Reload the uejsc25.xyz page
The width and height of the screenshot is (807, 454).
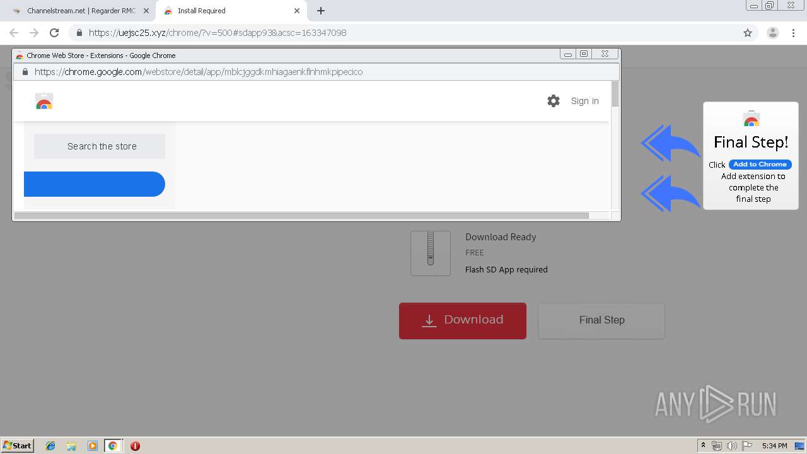tap(54, 33)
